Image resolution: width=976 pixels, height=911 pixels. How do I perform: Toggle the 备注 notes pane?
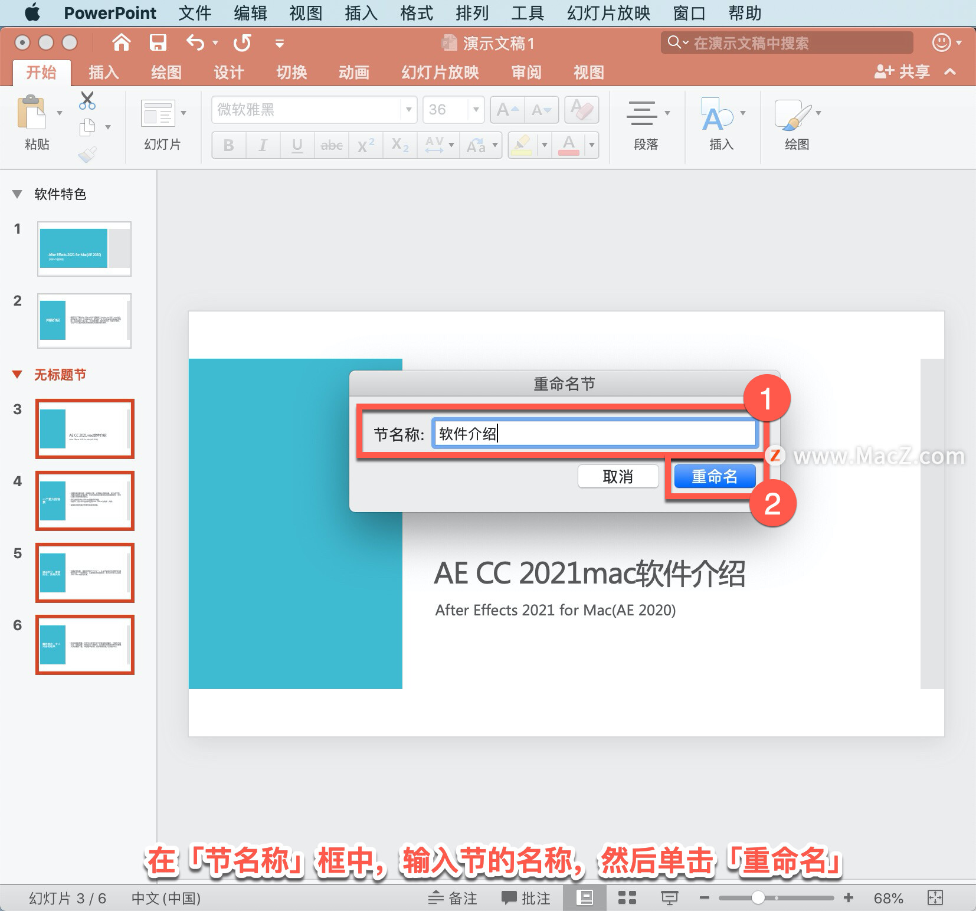[453, 898]
